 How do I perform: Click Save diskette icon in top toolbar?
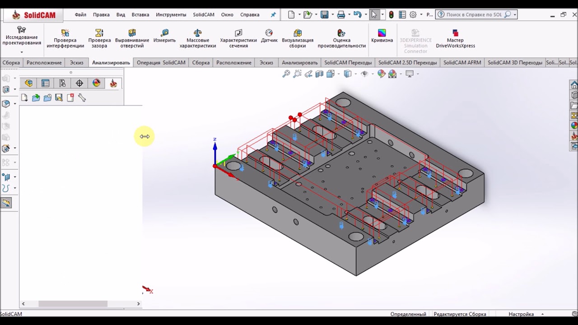[x=324, y=14]
